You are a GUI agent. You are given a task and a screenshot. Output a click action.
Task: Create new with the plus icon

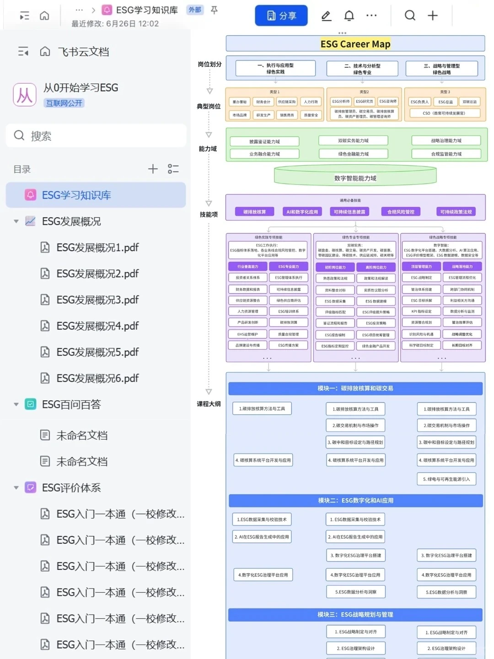point(432,15)
